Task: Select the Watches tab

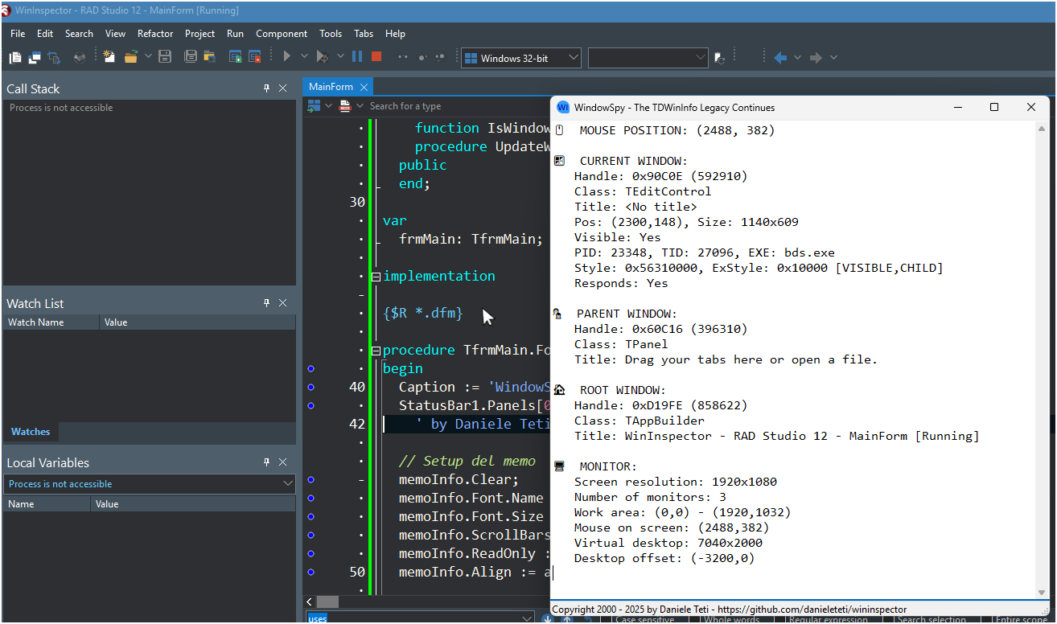Action: [x=31, y=432]
